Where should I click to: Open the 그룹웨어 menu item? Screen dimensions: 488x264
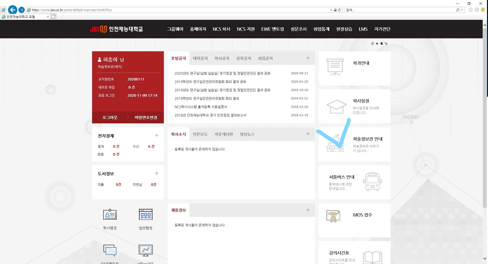point(175,29)
